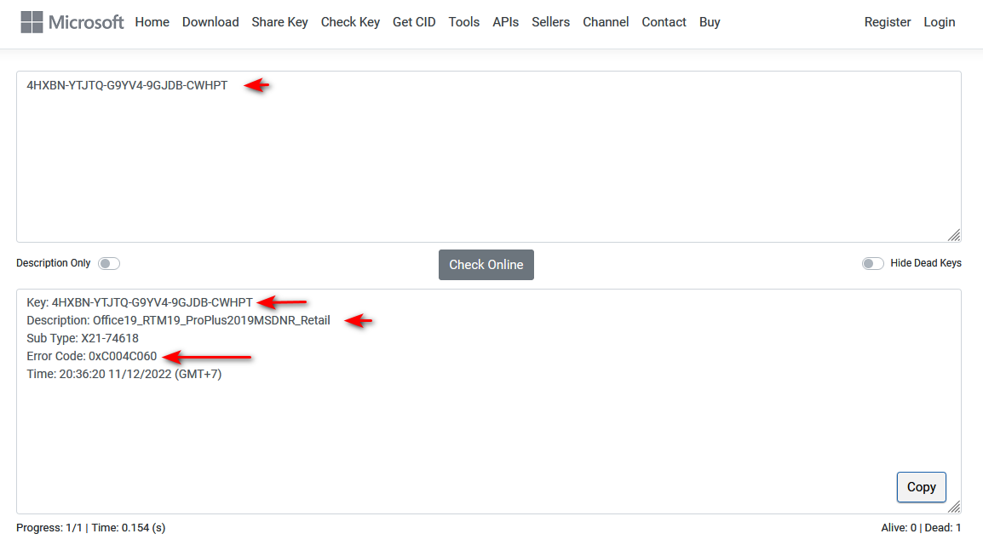Open the Check Key page
This screenshot has width=983, height=545.
[x=350, y=22]
